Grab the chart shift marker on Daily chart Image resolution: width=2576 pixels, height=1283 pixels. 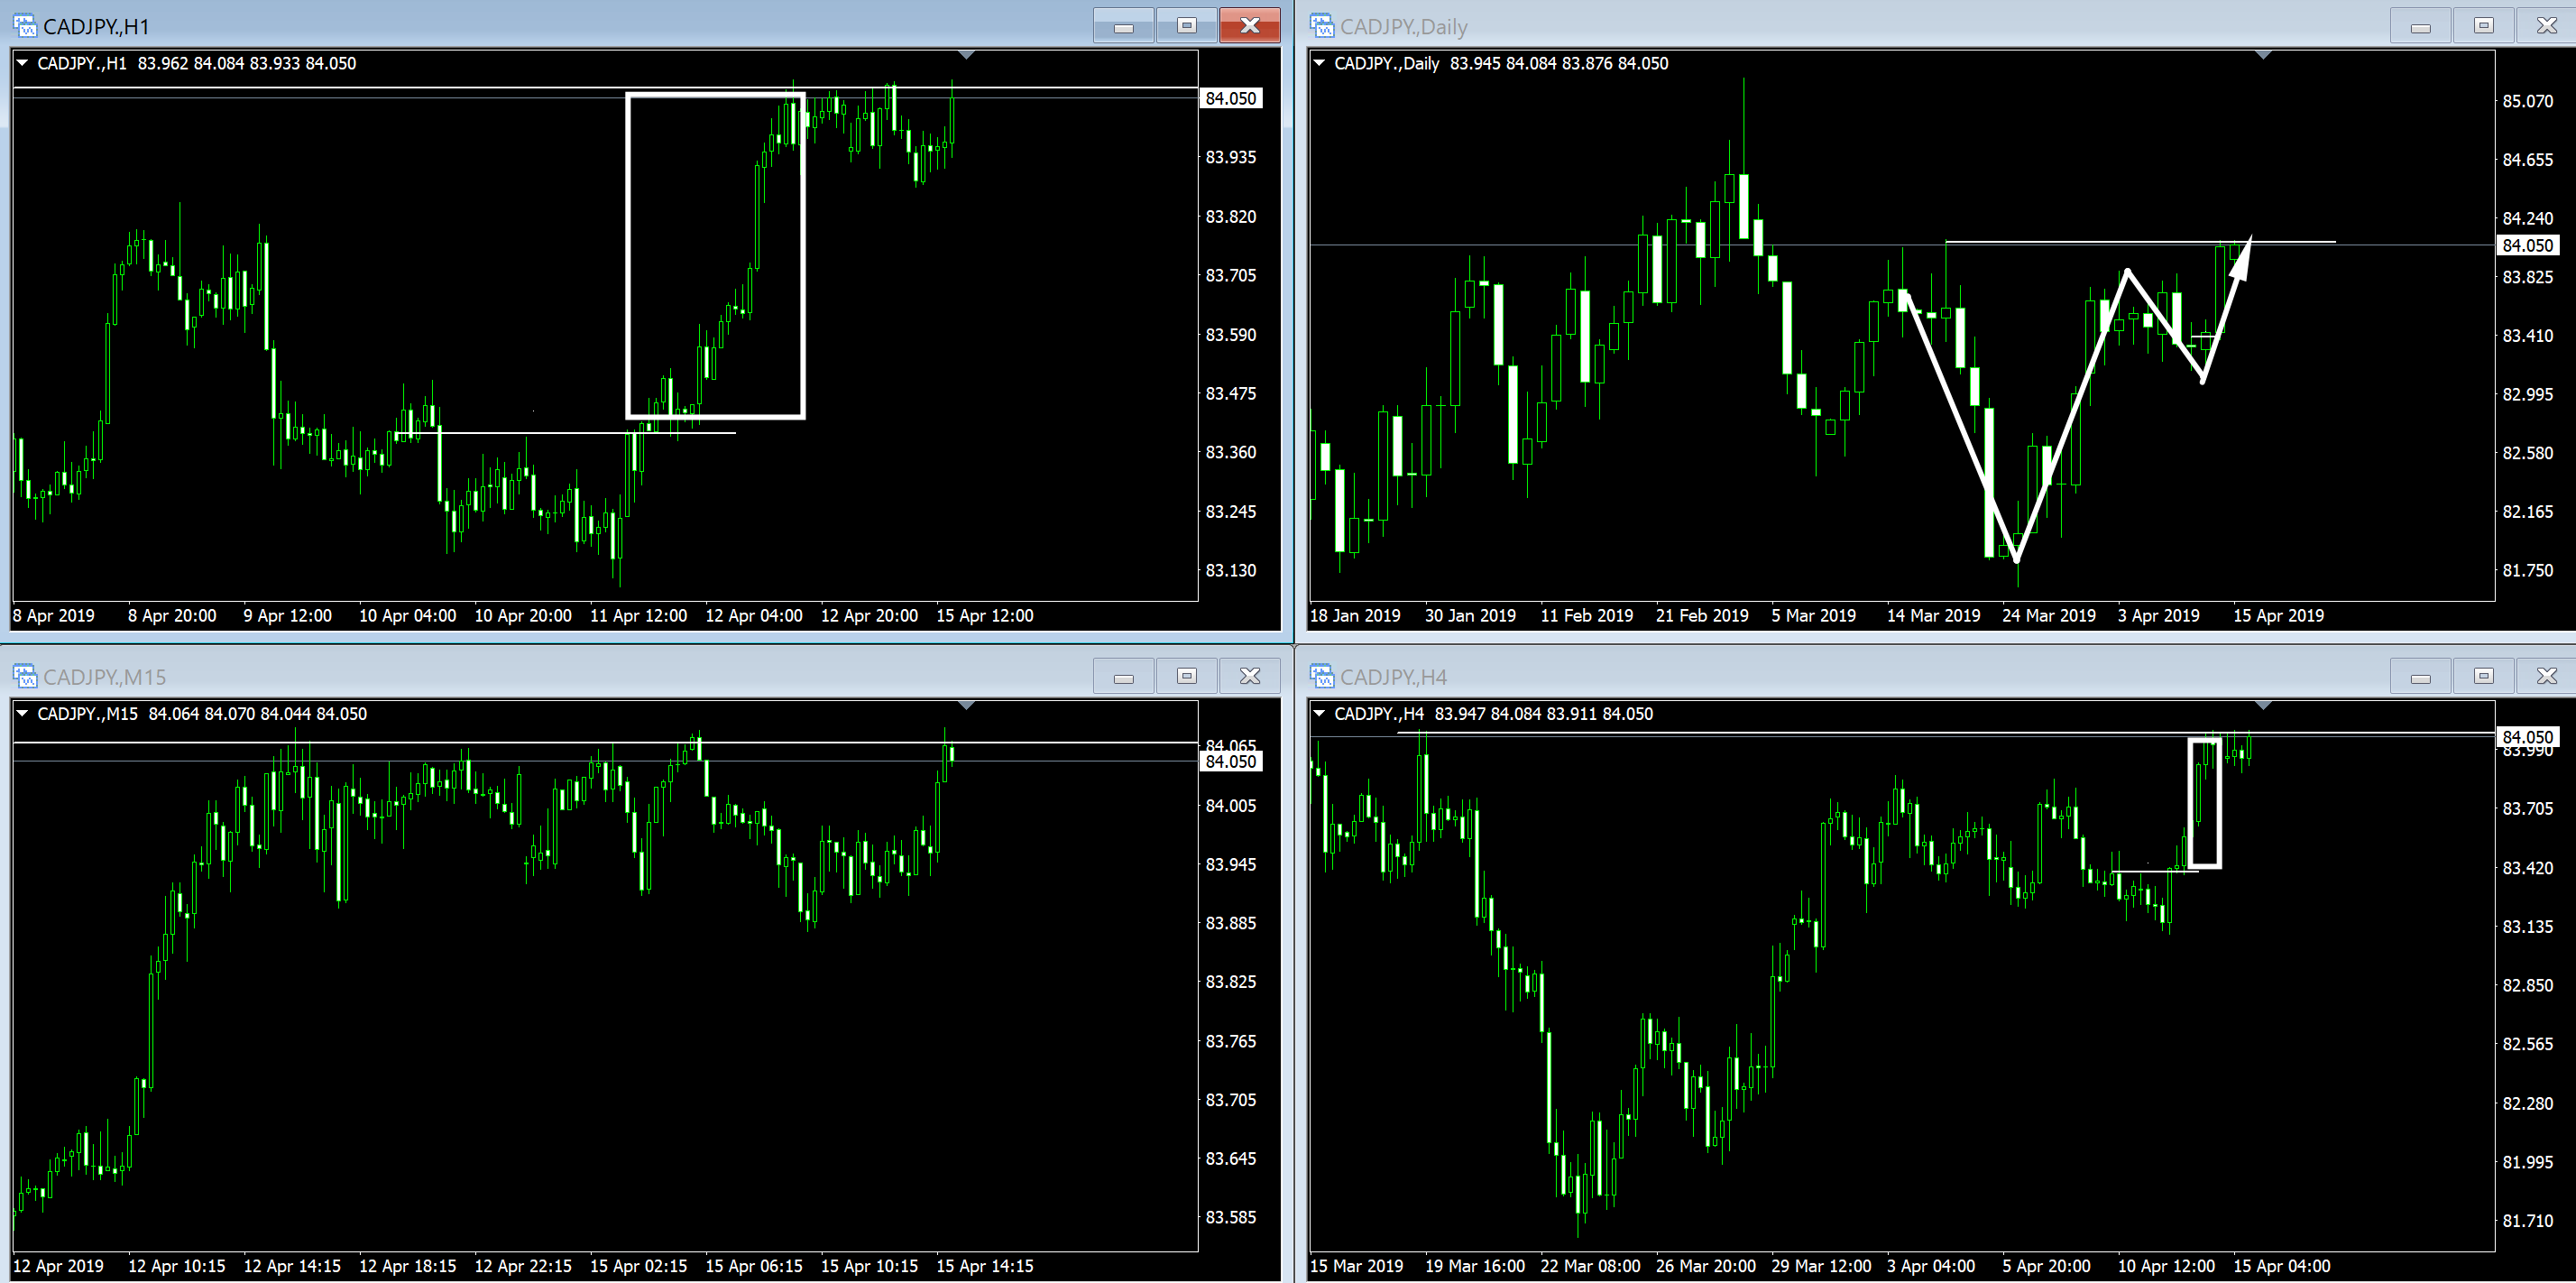pyautogui.click(x=2263, y=55)
